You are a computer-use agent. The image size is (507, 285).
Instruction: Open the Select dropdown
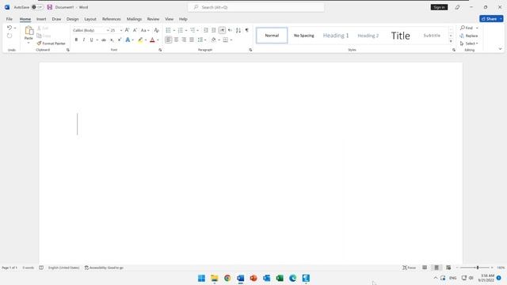[469, 44]
